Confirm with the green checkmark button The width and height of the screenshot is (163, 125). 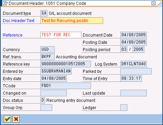coord(7,119)
